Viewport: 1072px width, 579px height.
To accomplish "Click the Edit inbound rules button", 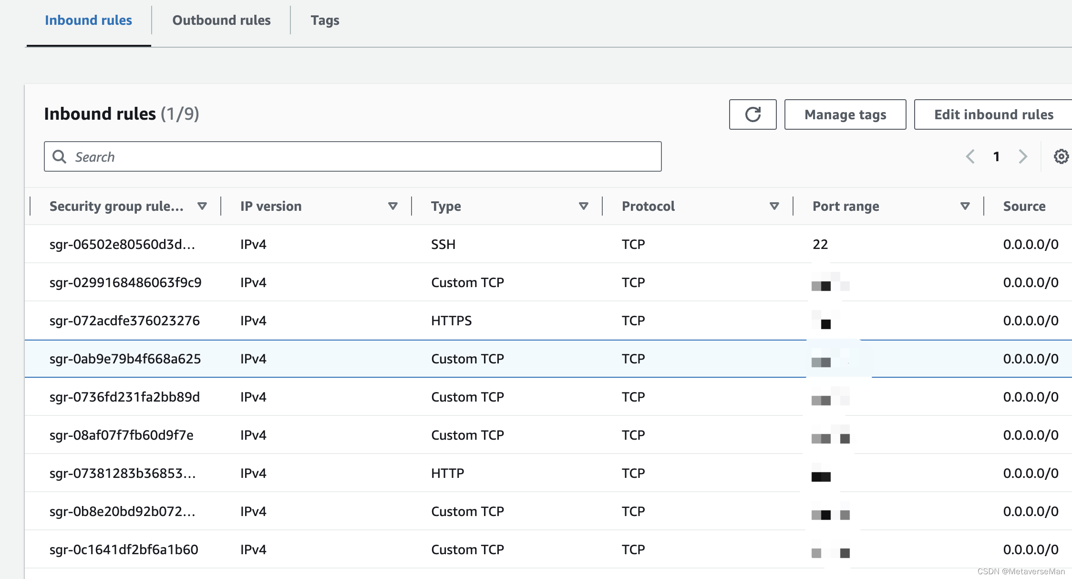I will (x=993, y=114).
